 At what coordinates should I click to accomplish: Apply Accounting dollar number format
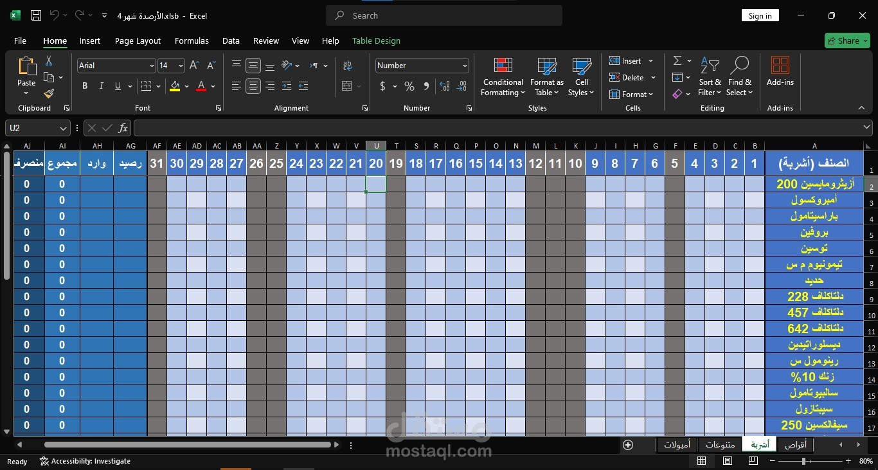(x=383, y=86)
